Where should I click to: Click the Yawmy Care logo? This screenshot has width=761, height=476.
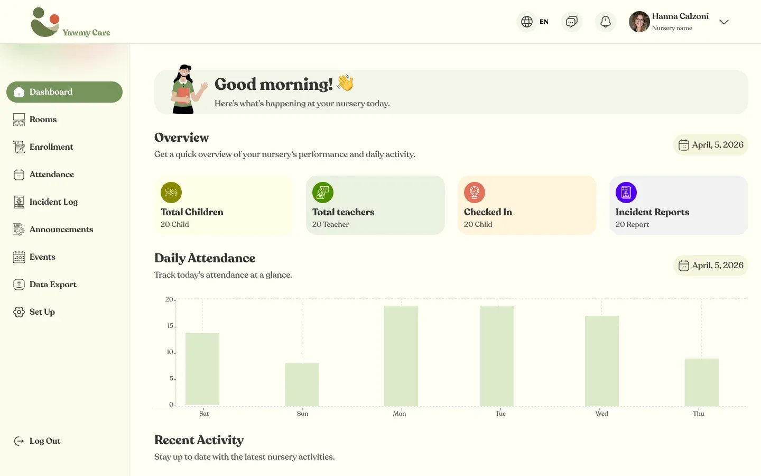point(70,22)
